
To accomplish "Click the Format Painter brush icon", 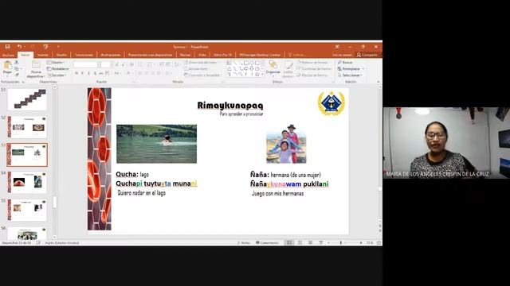I will (x=16, y=75).
